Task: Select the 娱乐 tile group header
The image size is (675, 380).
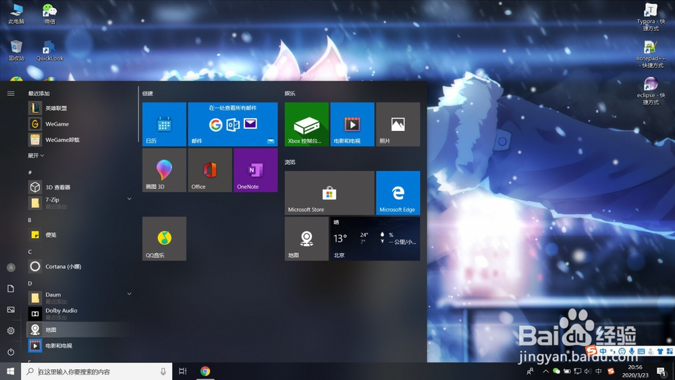Action: (290, 93)
